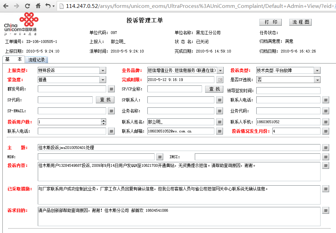336x233 pixels.
Task: Open calendar picker beside 完成时限
Action: click(x=220, y=80)
